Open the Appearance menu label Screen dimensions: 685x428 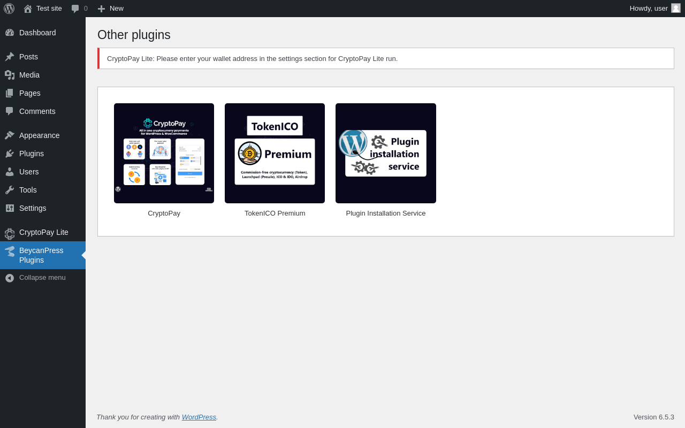40,135
